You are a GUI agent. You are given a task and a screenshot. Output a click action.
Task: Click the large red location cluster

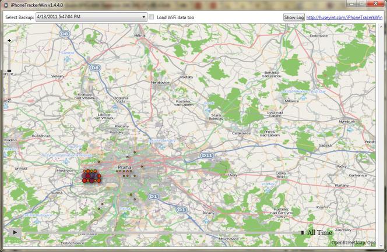[x=92, y=176]
